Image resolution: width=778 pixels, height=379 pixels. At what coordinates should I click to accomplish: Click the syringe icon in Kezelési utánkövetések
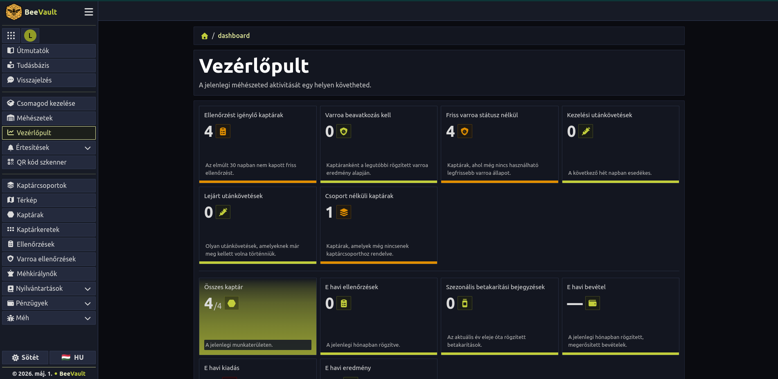pyautogui.click(x=586, y=131)
